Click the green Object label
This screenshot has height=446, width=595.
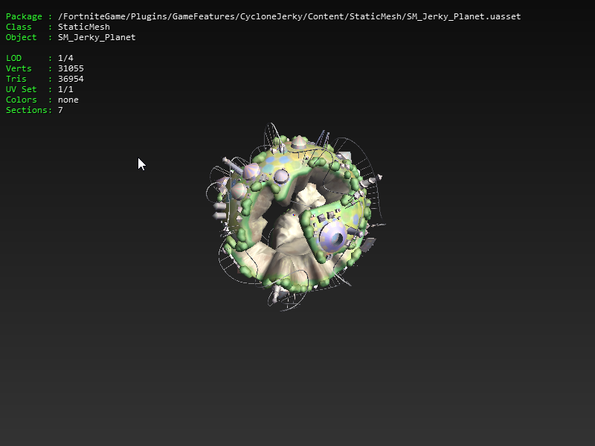22,37
